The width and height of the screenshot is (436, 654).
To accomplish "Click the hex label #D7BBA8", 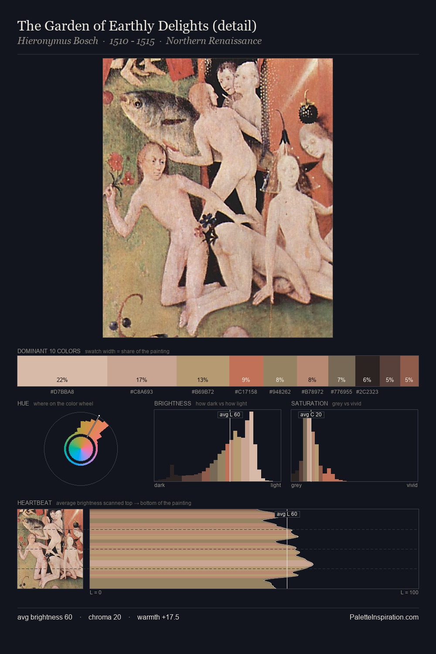I will click(62, 392).
